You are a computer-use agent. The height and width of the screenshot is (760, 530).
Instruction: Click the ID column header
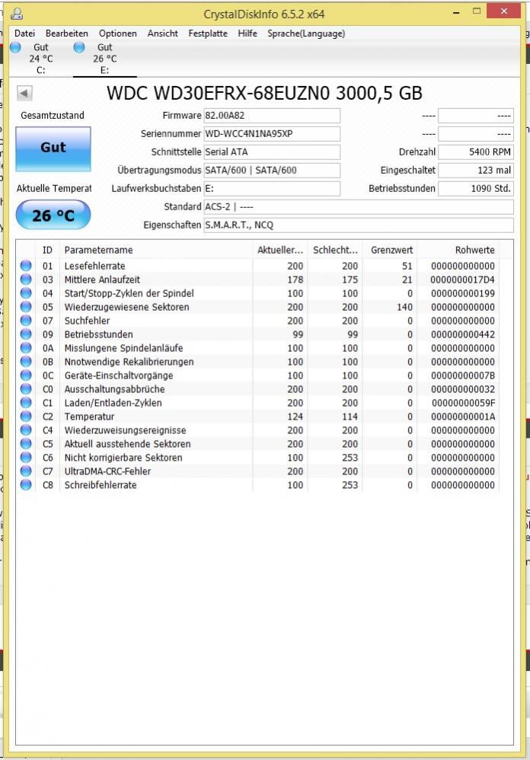pyautogui.click(x=47, y=250)
